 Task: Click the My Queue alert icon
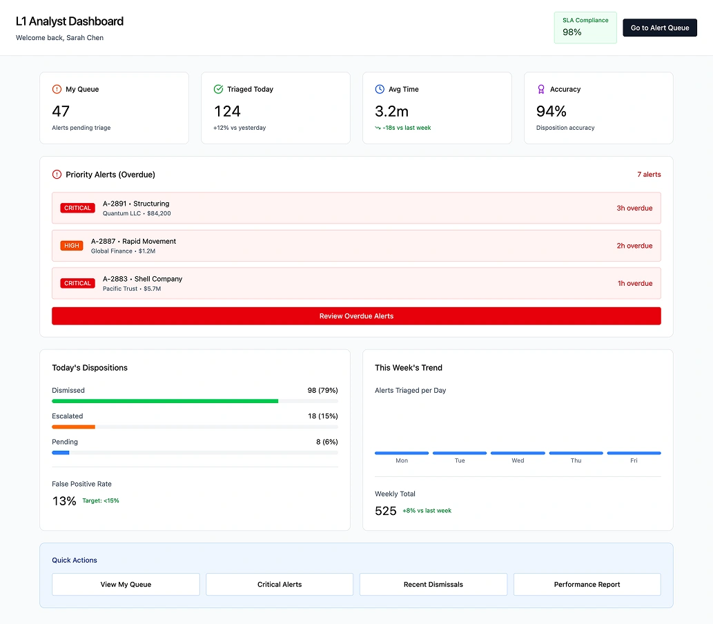(57, 89)
